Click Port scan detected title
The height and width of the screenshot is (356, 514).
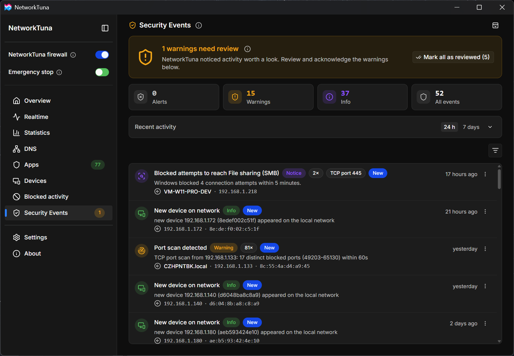(x=180, y=248)
